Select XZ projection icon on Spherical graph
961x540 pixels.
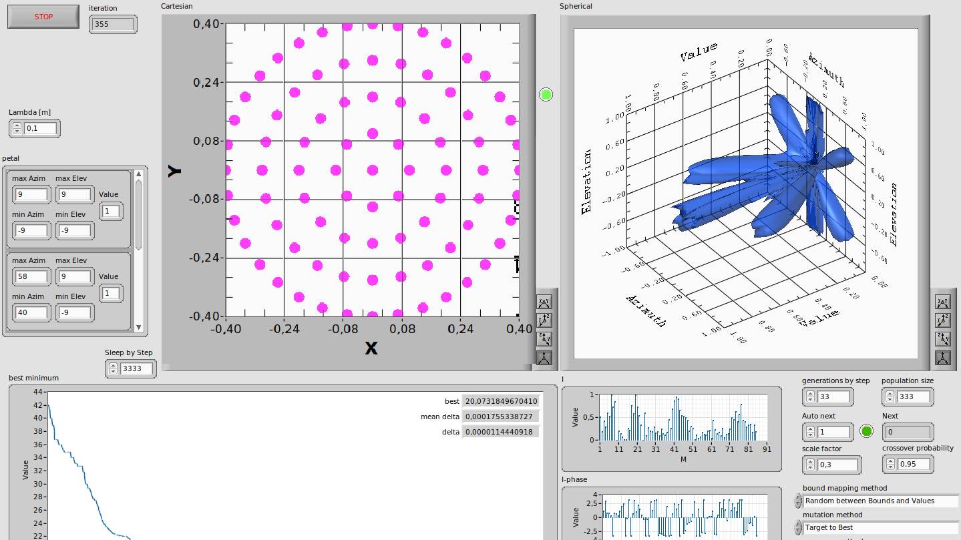coord(942,321)
